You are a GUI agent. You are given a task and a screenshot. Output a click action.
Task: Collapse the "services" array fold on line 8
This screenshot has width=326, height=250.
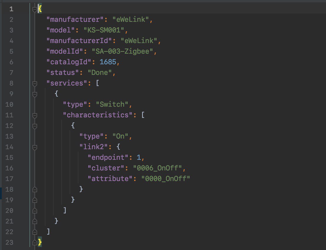[x=35, y=84]
